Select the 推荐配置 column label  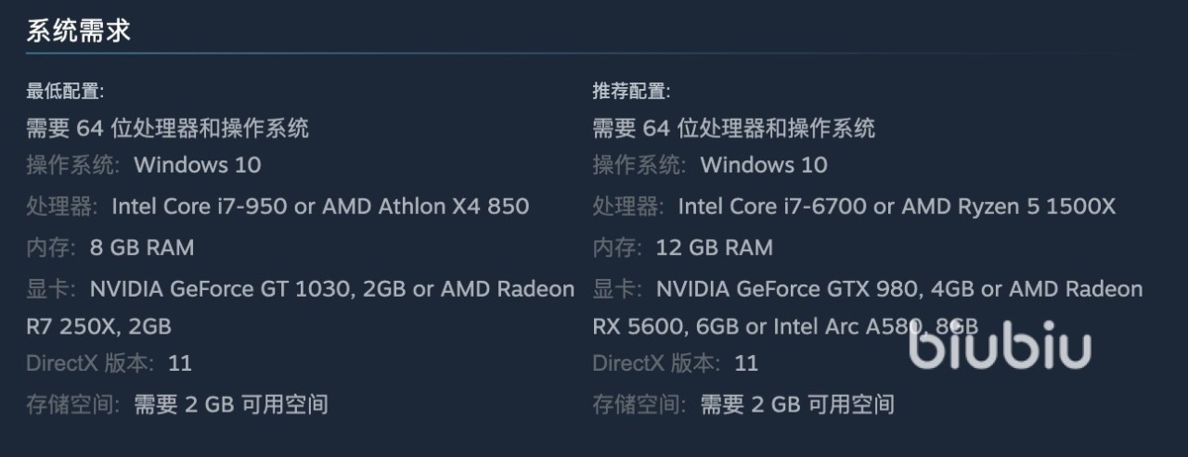click(632, 91)
